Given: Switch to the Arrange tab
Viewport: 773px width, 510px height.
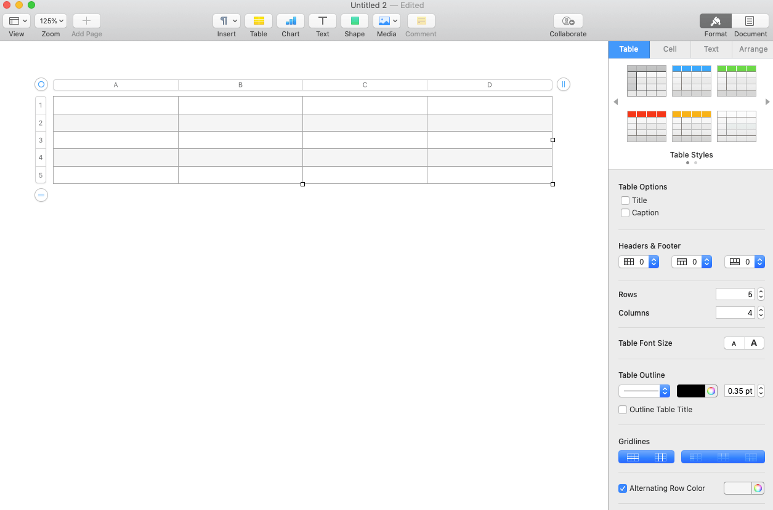Looking at the screenshot, I should pyautogui.click(x=753, y=49).
